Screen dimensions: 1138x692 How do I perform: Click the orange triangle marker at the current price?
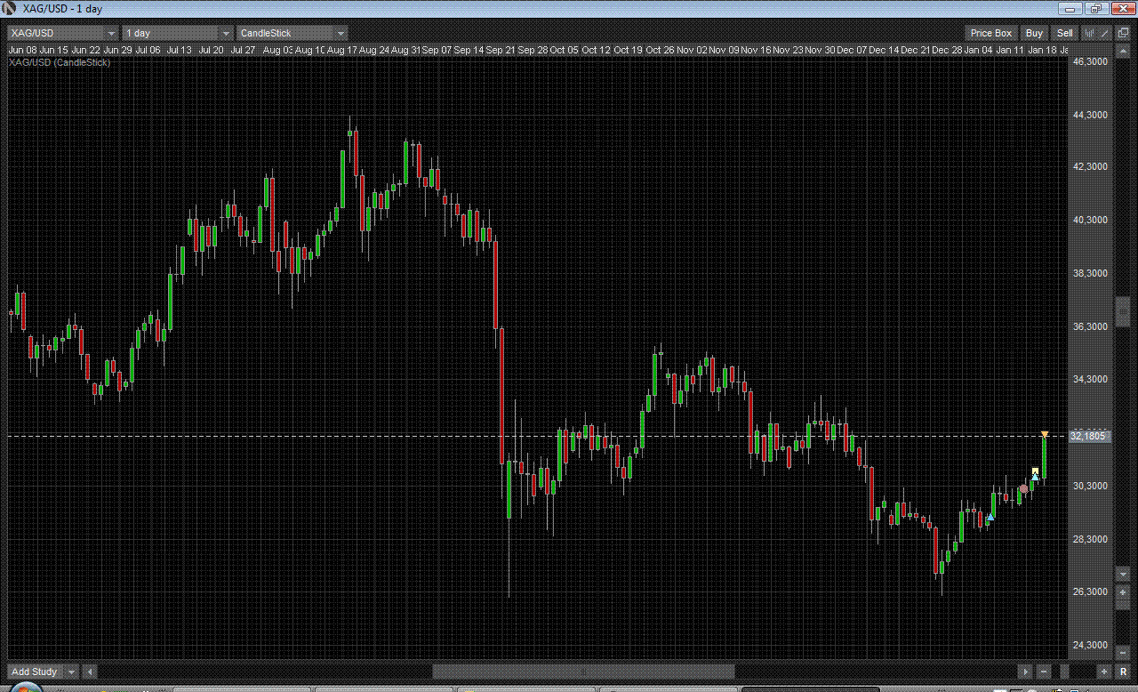click(x=1045, y=434)
